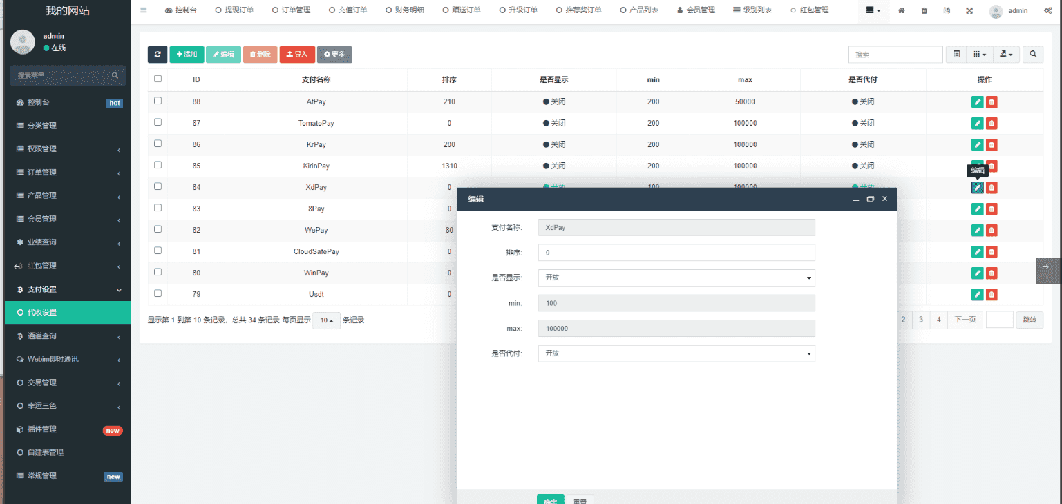1062x504 pixels.
Task: Click the red delete icon for AtPay row
Action: [992, 102]
